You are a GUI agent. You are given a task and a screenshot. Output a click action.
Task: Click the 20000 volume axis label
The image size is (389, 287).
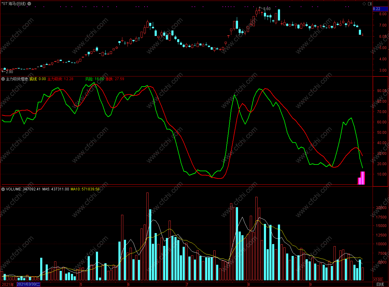pyautogui.click(x=380, y=208)
